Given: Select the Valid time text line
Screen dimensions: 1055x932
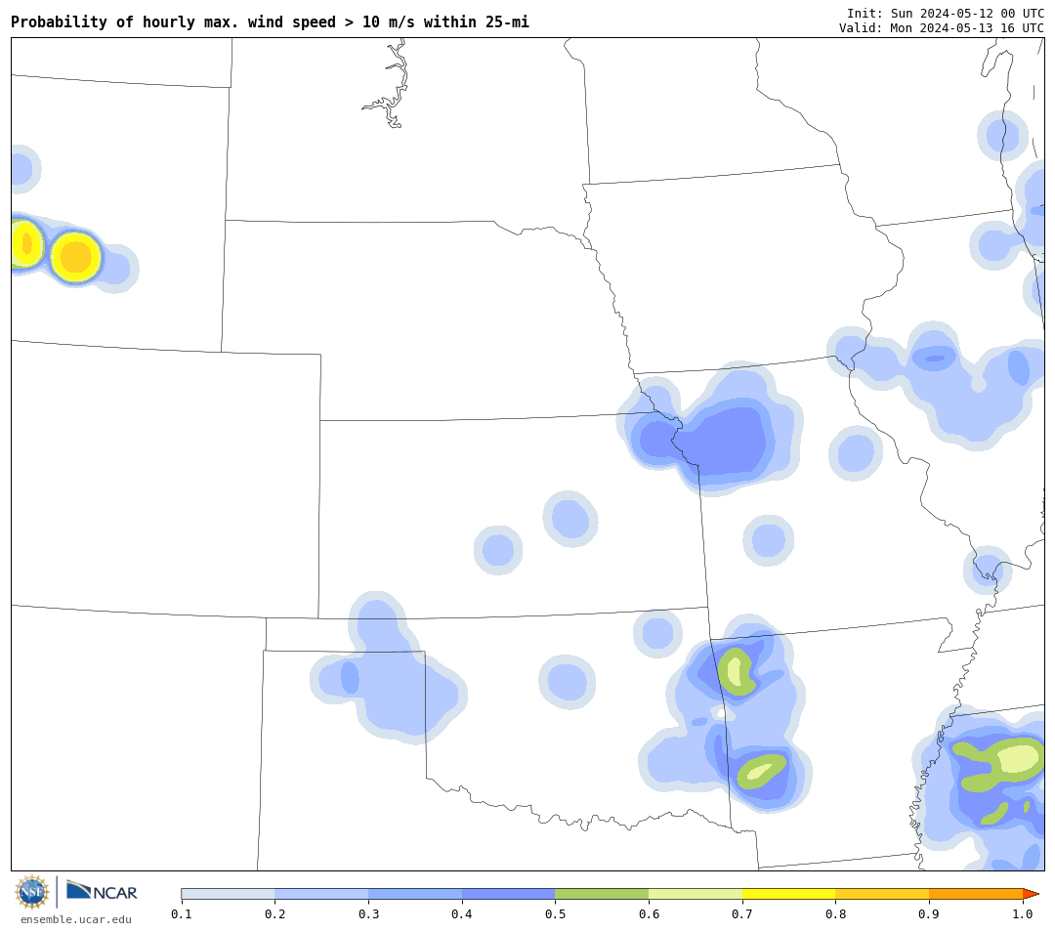Looking at the screenshot, I should (942, 27).
